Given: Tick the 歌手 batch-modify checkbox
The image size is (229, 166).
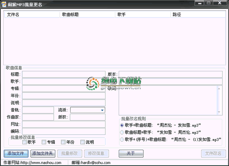Looking at the screenshot, I should click(x=25, y=142).
